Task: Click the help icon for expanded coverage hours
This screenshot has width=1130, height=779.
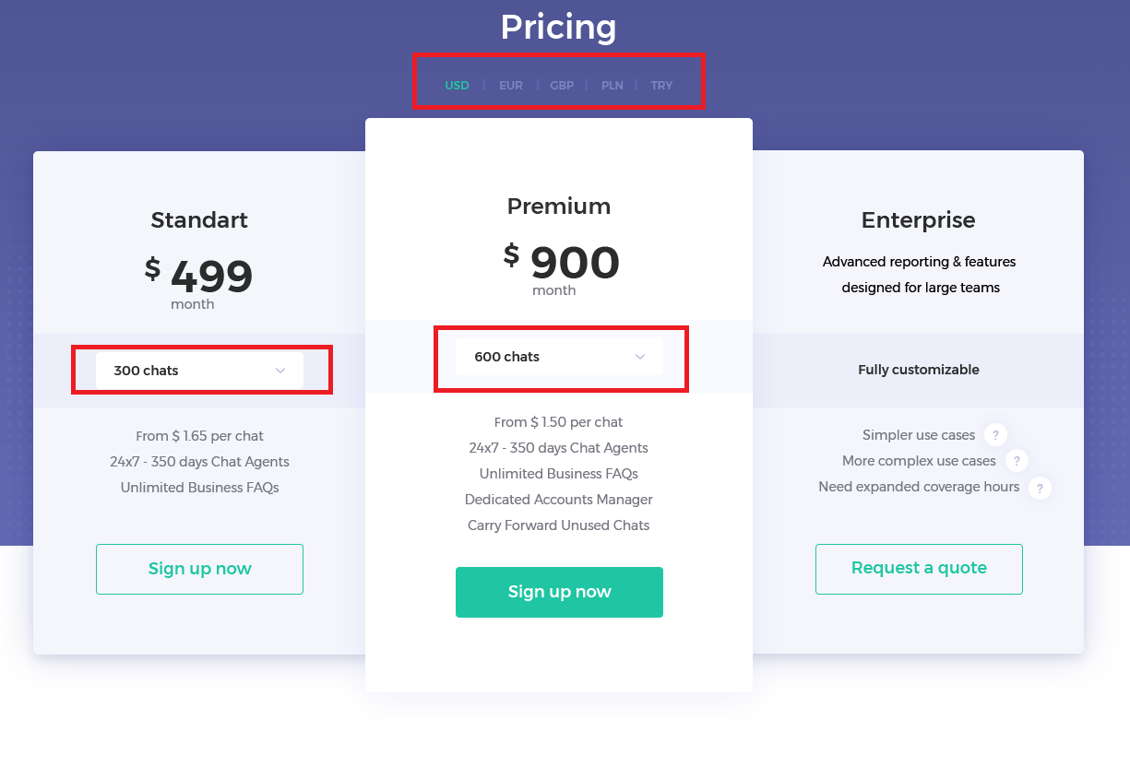Action: point(1040,488)
